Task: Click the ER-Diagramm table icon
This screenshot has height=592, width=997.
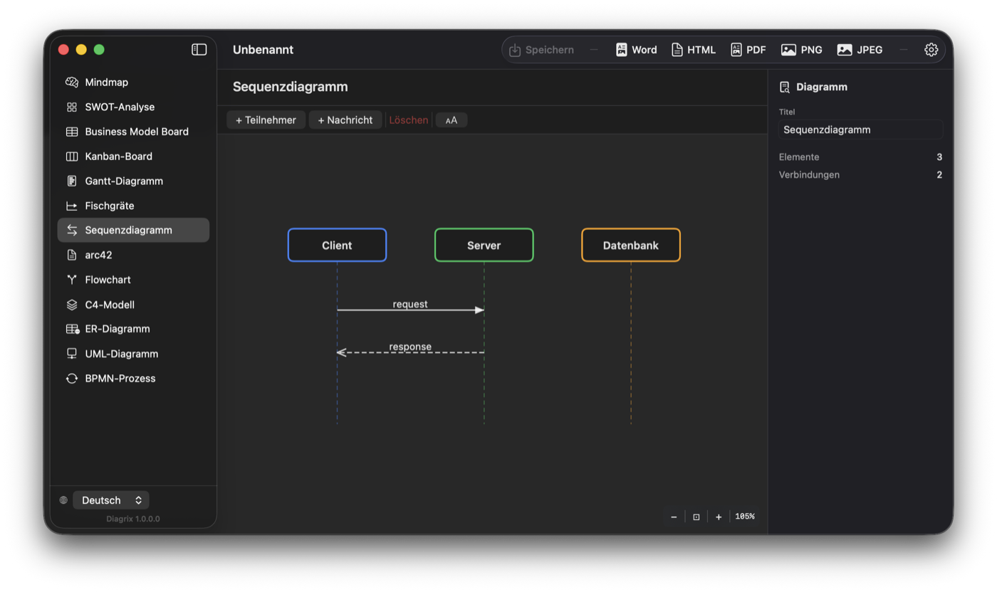Action: [73, 329]
